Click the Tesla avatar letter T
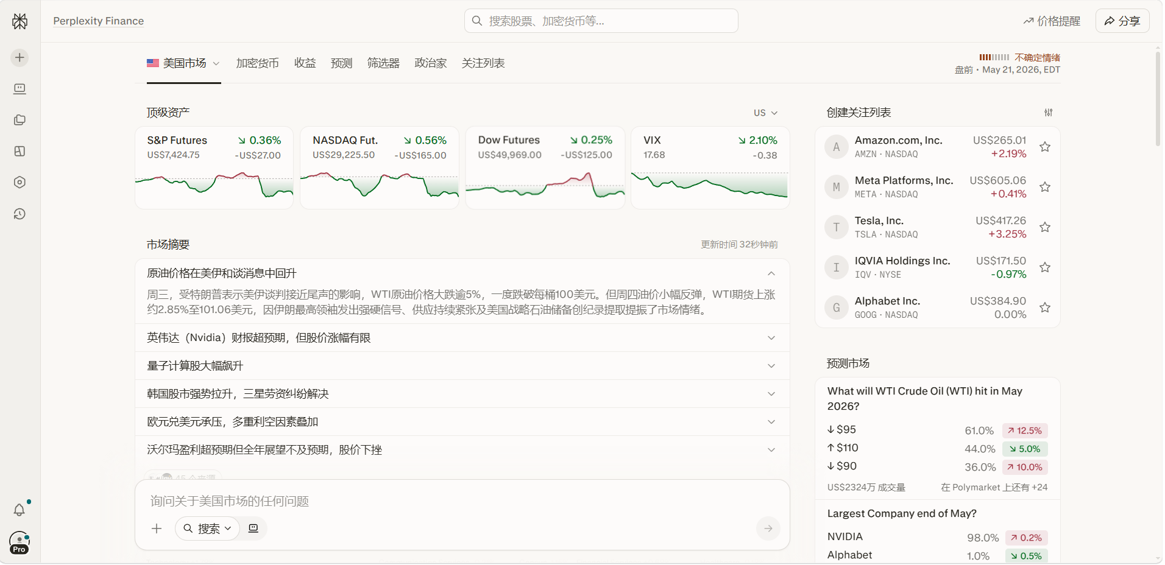Image resolution: width=1165 pixels, height=565 pixels. pos(836,227)
